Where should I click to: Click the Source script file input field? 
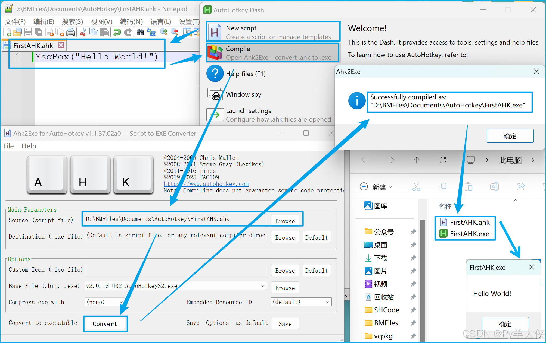[x=174, y=219]
